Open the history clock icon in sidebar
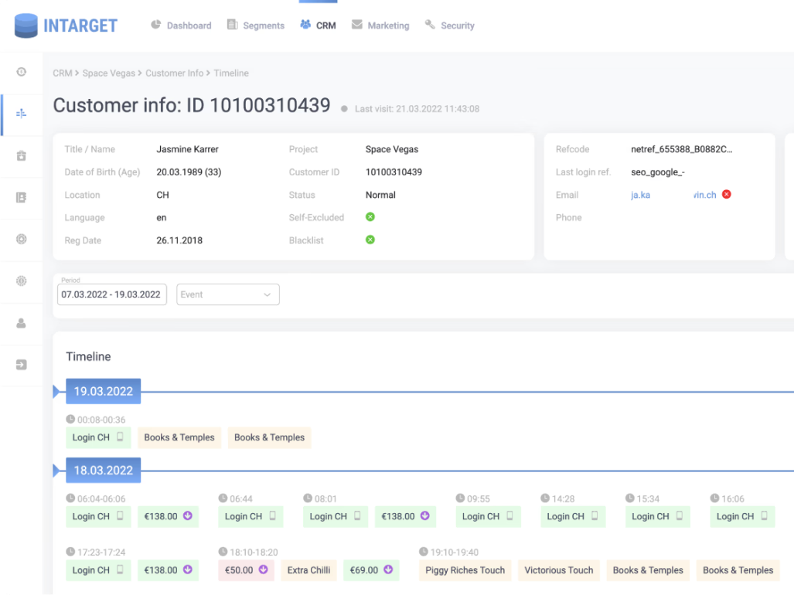The image size is (794, 595). pos(22,72)
